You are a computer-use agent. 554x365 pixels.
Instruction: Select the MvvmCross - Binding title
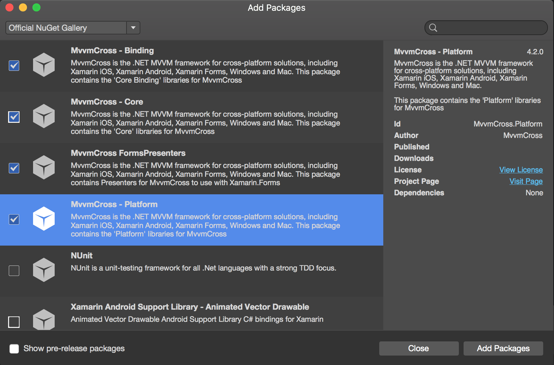(x=112, y=51)
